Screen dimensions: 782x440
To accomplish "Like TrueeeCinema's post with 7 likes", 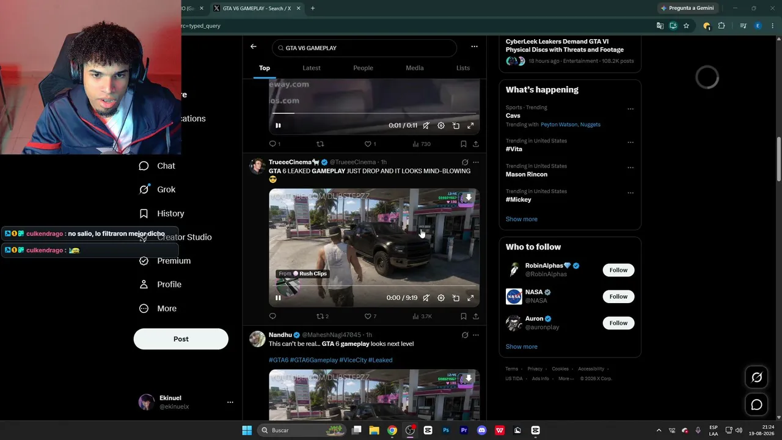I will [368, 317].
